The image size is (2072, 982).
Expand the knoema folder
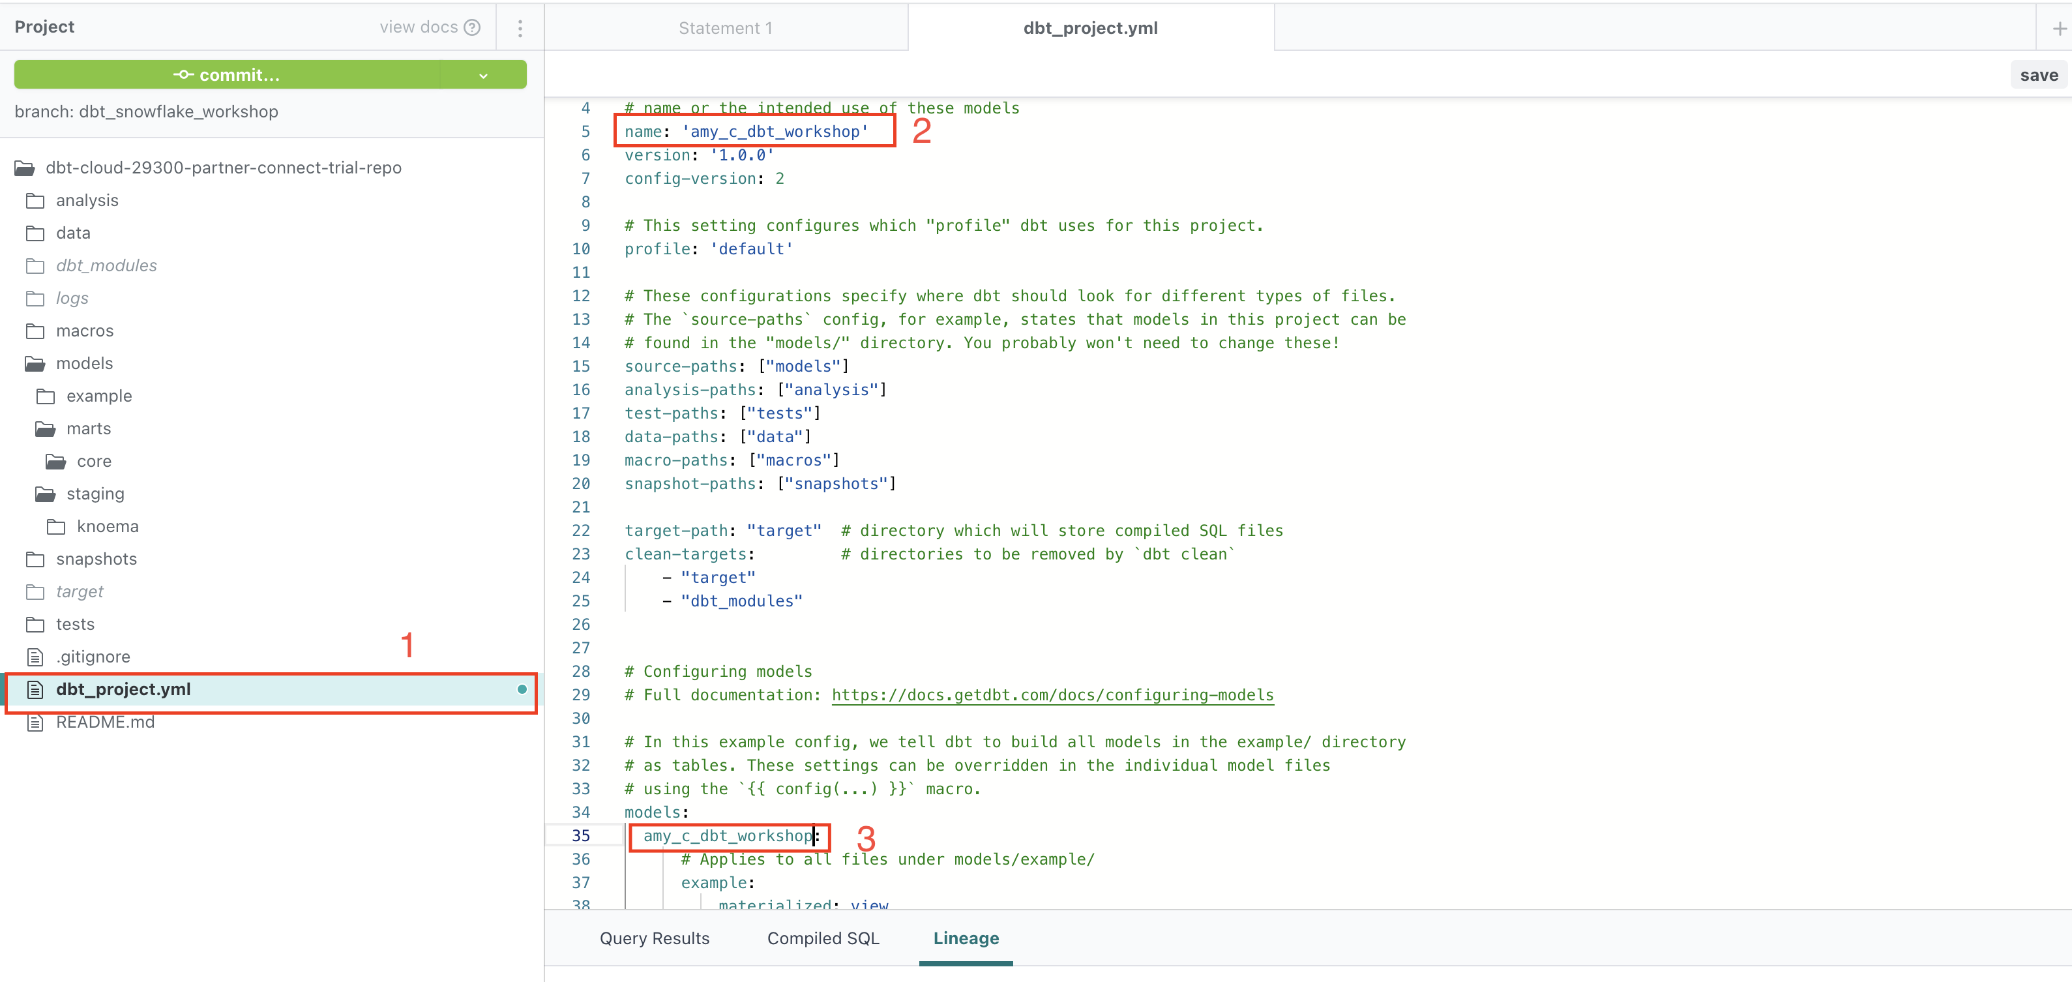[x=56, y=527]
